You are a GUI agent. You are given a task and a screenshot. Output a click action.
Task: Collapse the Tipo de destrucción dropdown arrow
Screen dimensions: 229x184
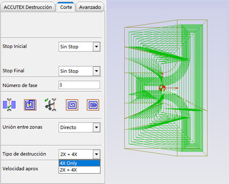coord(96,154)
